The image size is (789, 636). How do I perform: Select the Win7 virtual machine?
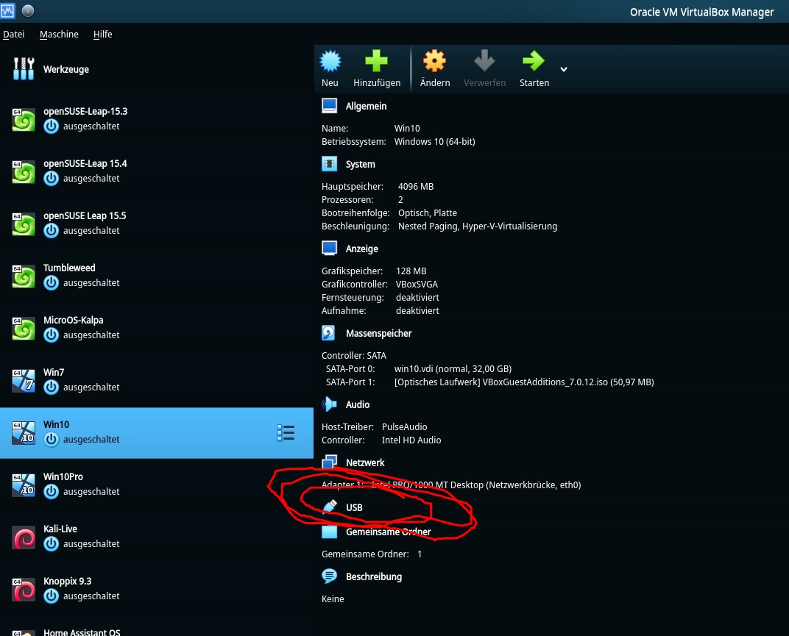coord(157,381)
